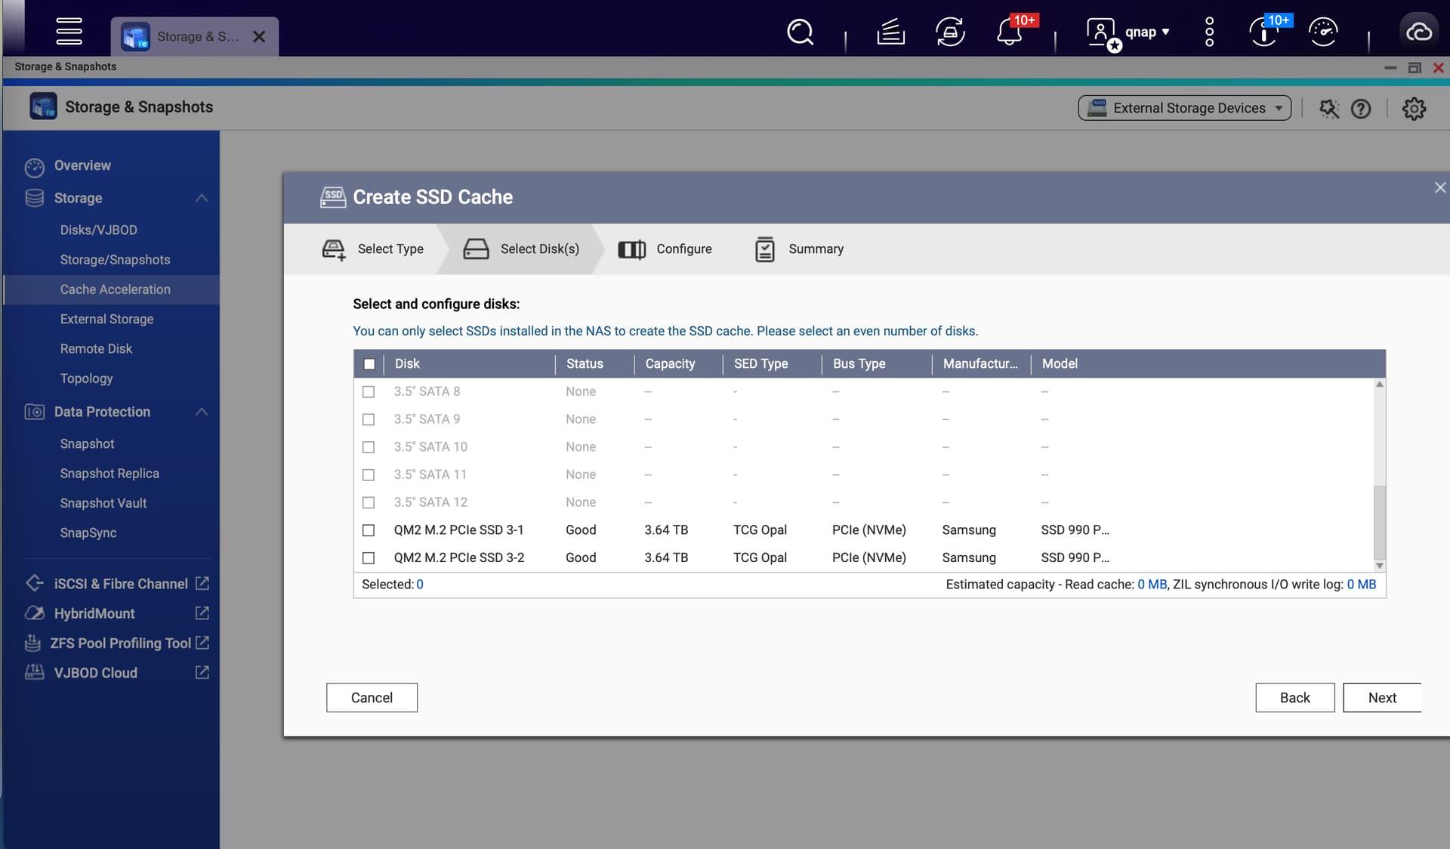Screen dimensions: 1450x849
Task: Open the tools wrench icon beside help
Action: pos(1329,109)
